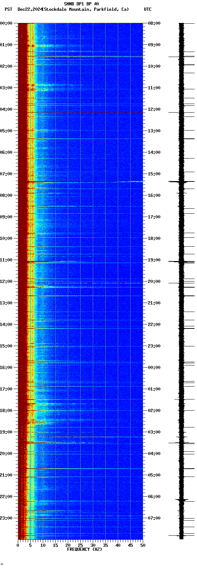Click the frequency axis tick "35"
Image resolution: width=197 pixels, height=568 pixels.
105,545
